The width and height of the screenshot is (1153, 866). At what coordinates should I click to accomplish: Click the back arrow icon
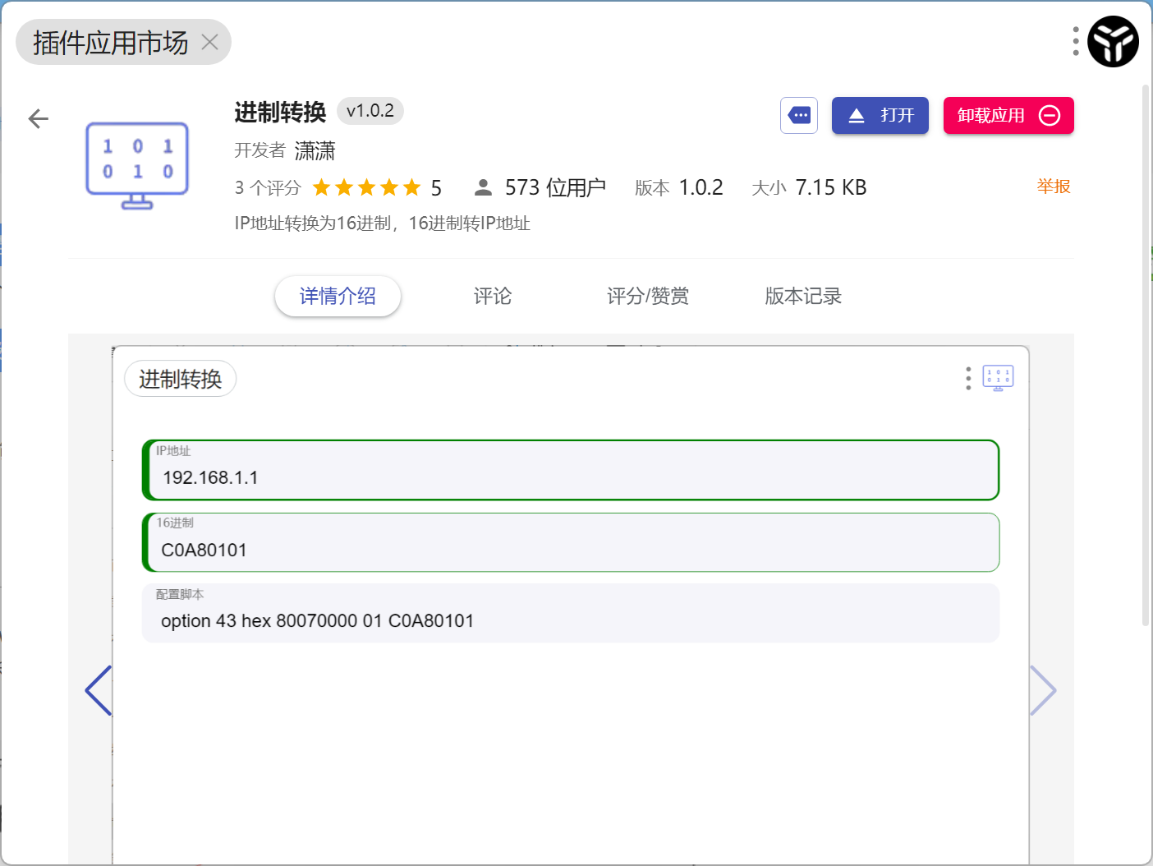tap(39, 119)
